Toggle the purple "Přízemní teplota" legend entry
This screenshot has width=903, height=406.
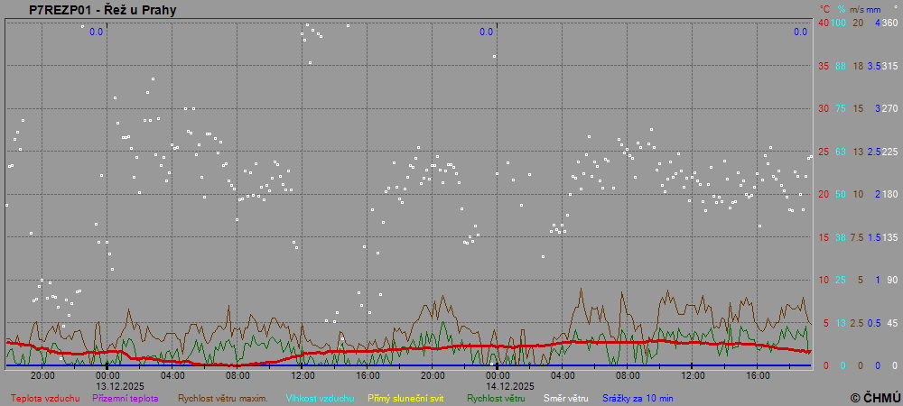(126, 398)
